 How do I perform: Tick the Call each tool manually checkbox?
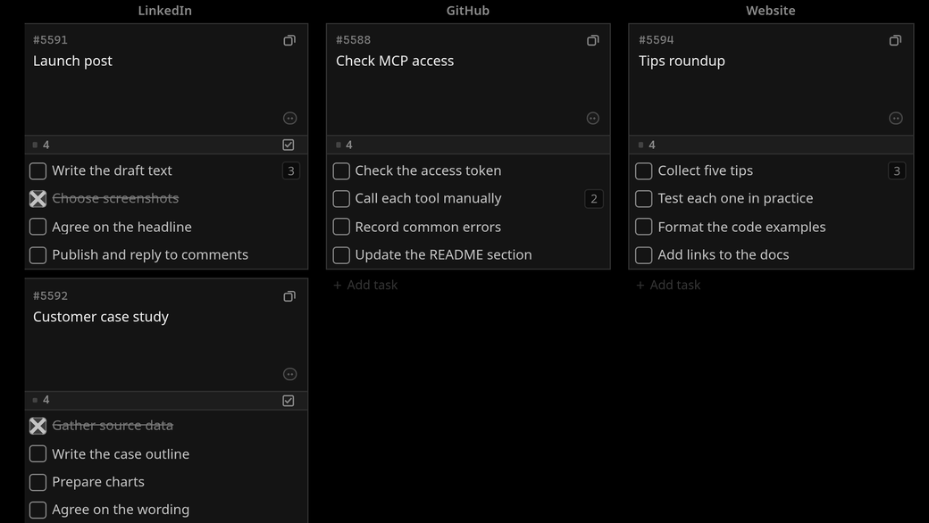click(341, 199)
